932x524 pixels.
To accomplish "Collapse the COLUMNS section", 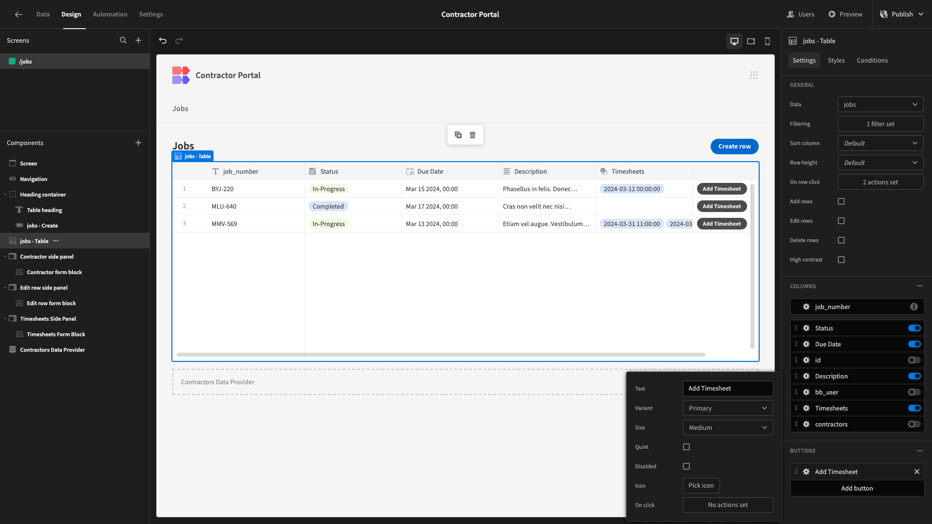I will (x=919, y=286).
